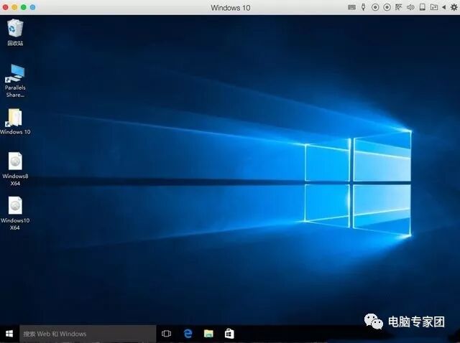Open File Explorer from the taskbar

pyautogui.click(x=208, y=334)
